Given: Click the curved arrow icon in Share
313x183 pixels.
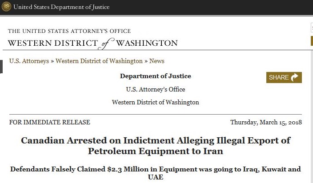Looking at the screenshot, I should click(x=294, y=77).
